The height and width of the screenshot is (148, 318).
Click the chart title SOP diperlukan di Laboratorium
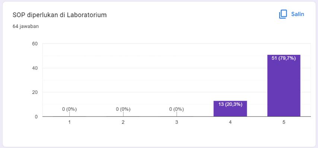pyautogui.click(x=60, y=15)
